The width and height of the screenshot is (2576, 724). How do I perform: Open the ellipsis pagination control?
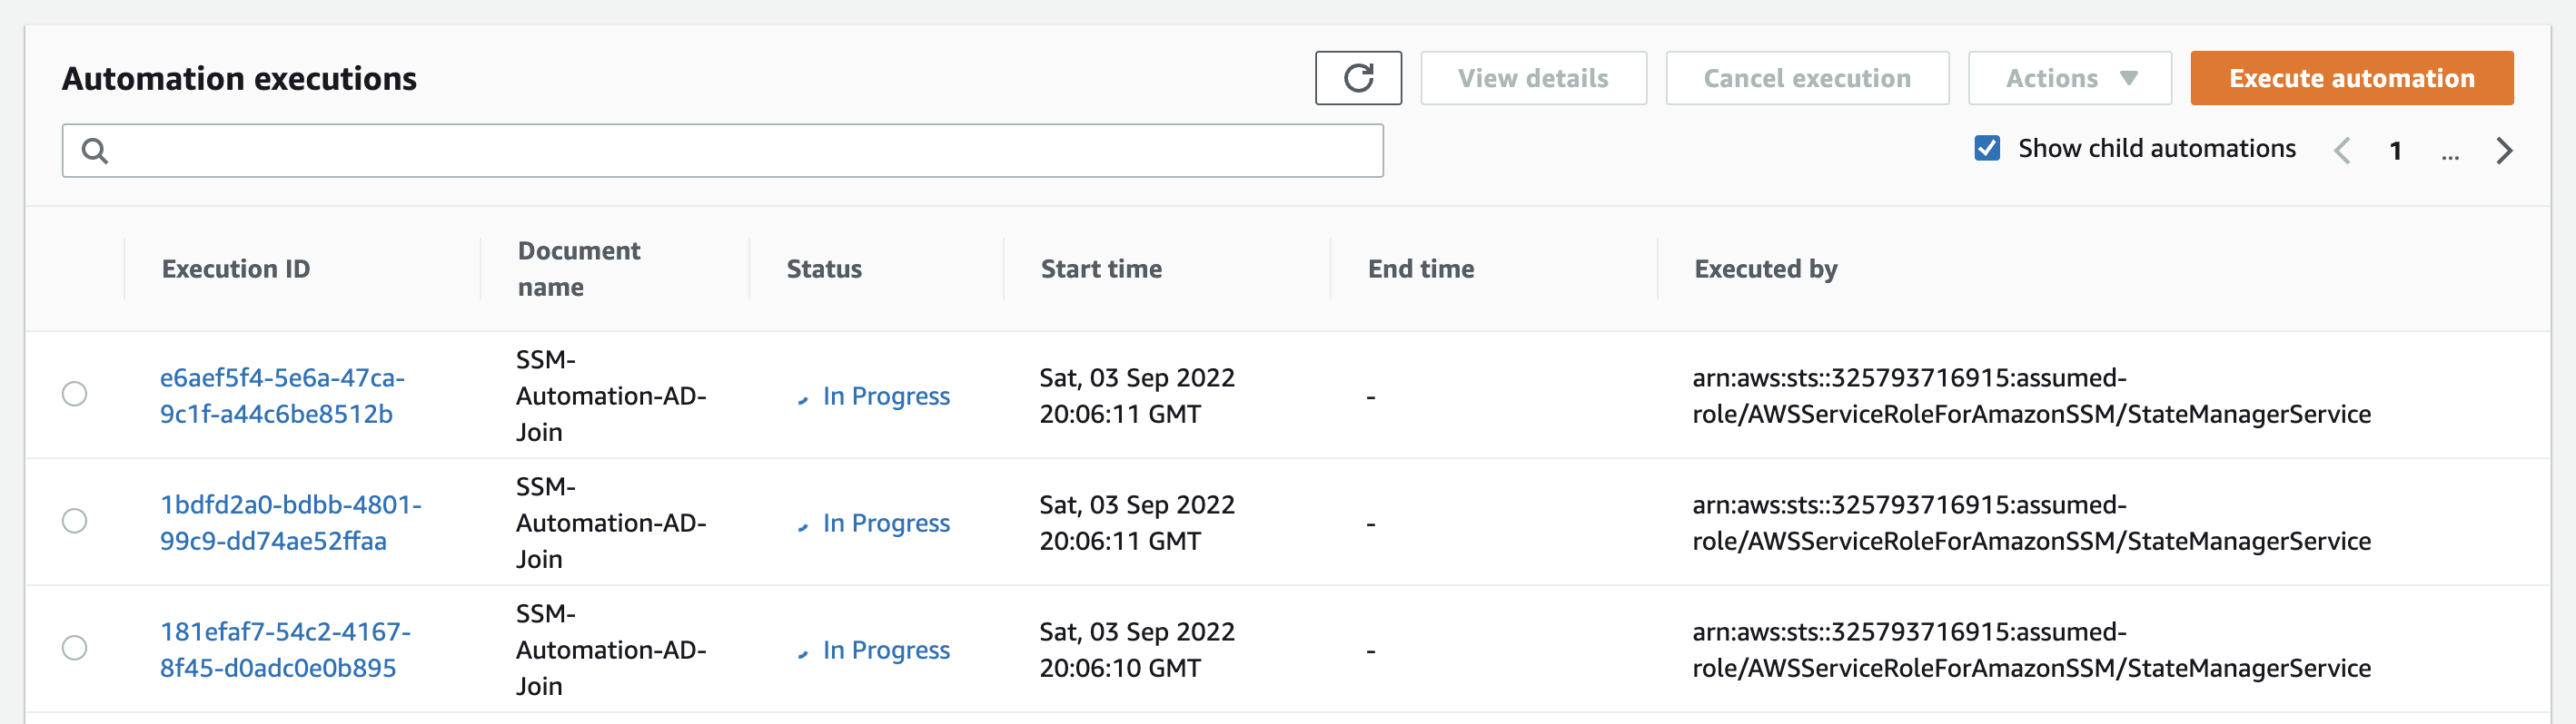(2451, 152)
